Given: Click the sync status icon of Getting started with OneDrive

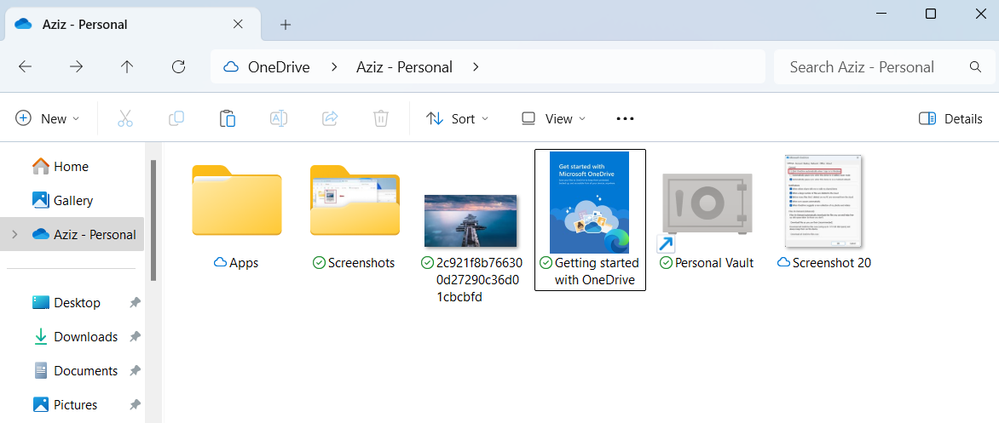Looking at the screenshot, I should pos(546,263).
